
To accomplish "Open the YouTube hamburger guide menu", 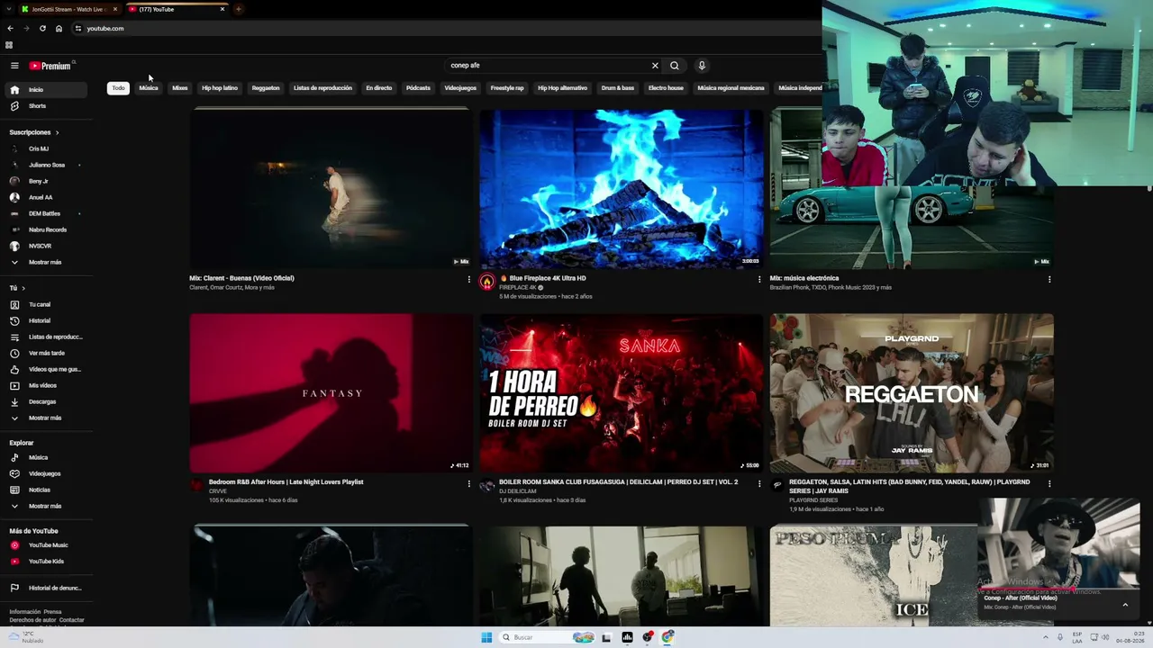I will click(x=14, y=66).
